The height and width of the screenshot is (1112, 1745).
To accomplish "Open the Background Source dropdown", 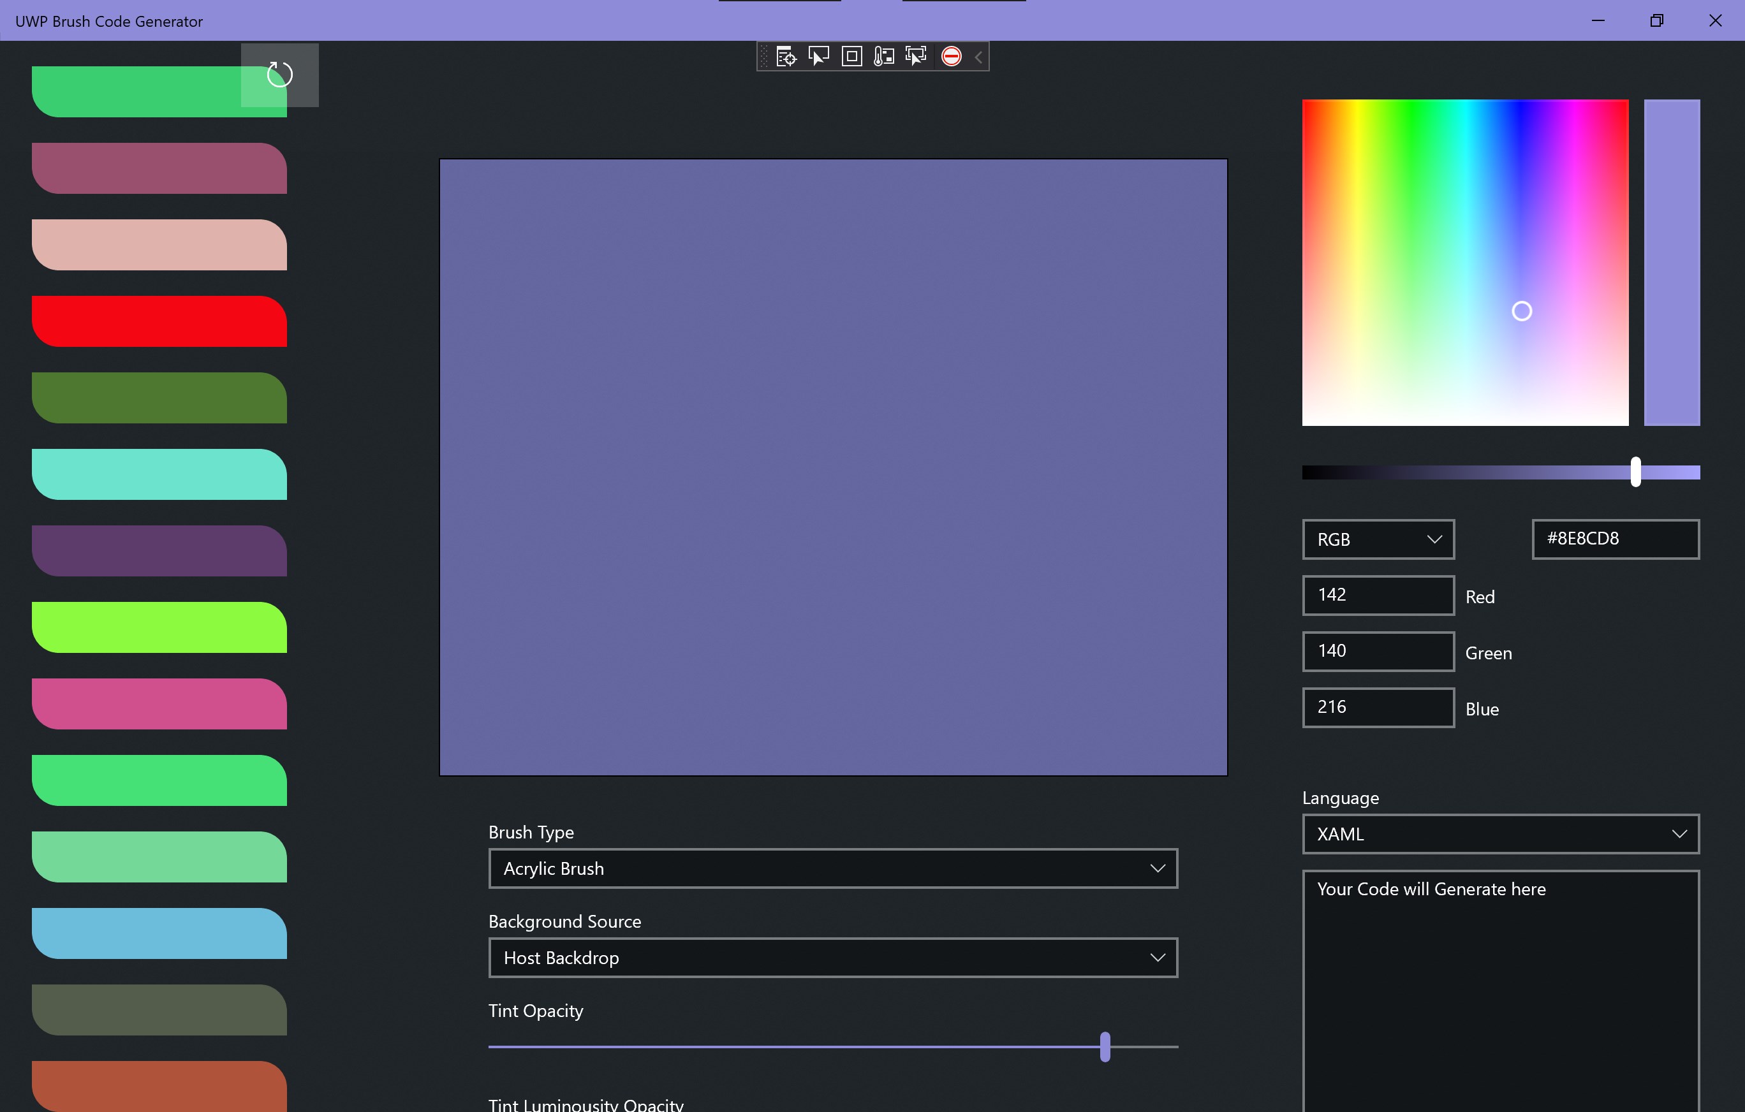I will point(833,958).
